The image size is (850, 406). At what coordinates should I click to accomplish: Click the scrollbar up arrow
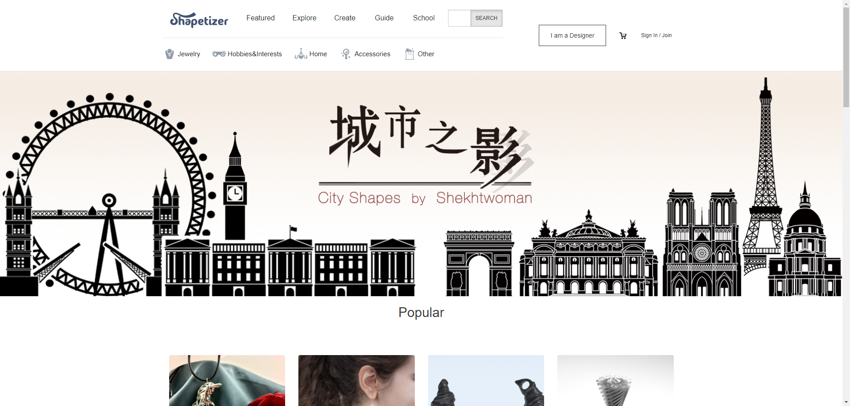pos(846,3)
